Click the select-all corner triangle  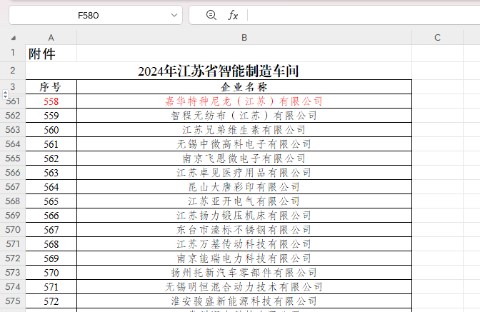(14, 37)
